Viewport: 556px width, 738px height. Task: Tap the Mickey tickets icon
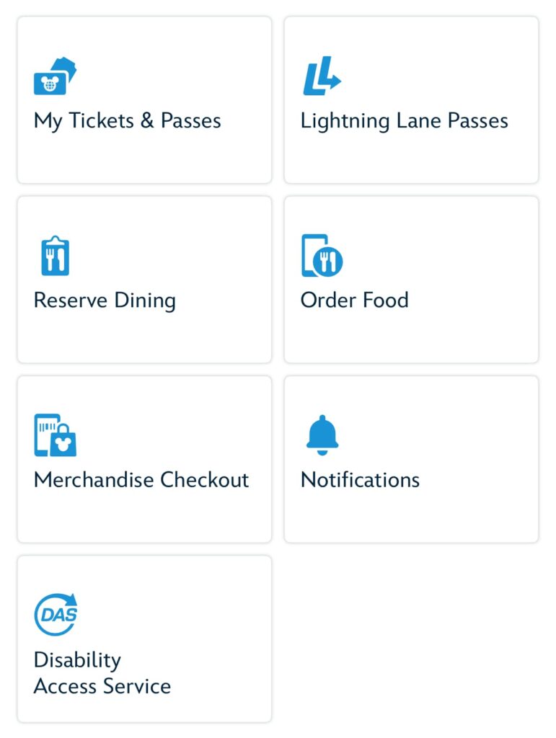[55, 76]
